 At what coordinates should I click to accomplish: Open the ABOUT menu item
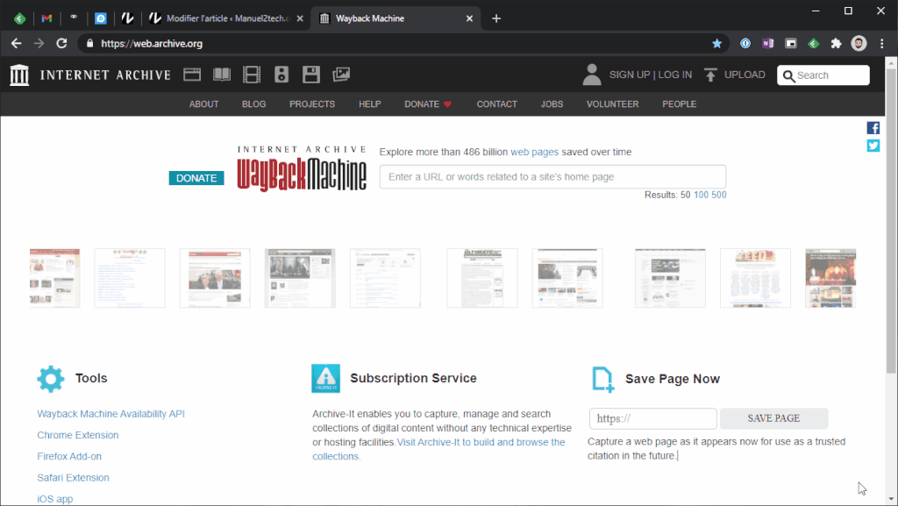203,104
